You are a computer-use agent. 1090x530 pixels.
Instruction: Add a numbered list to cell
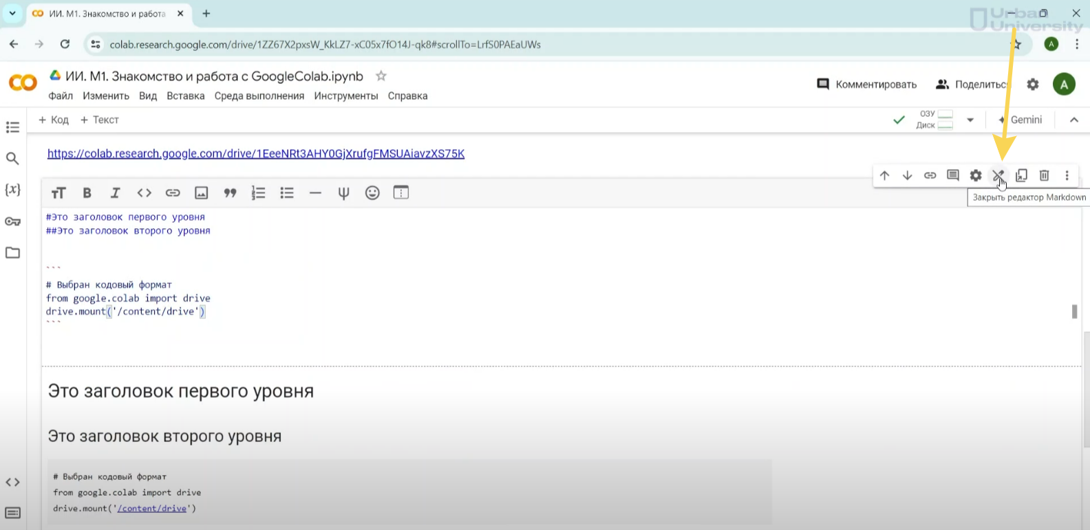[x=258, y=193]
